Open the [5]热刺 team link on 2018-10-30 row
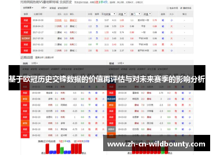Viewport: 214px width, 155px height. [58, 20]
